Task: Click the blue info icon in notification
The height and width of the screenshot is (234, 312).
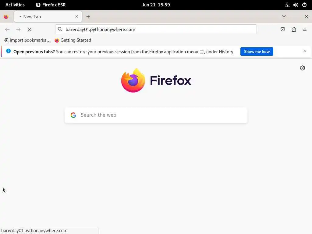Action: (8, 51)
